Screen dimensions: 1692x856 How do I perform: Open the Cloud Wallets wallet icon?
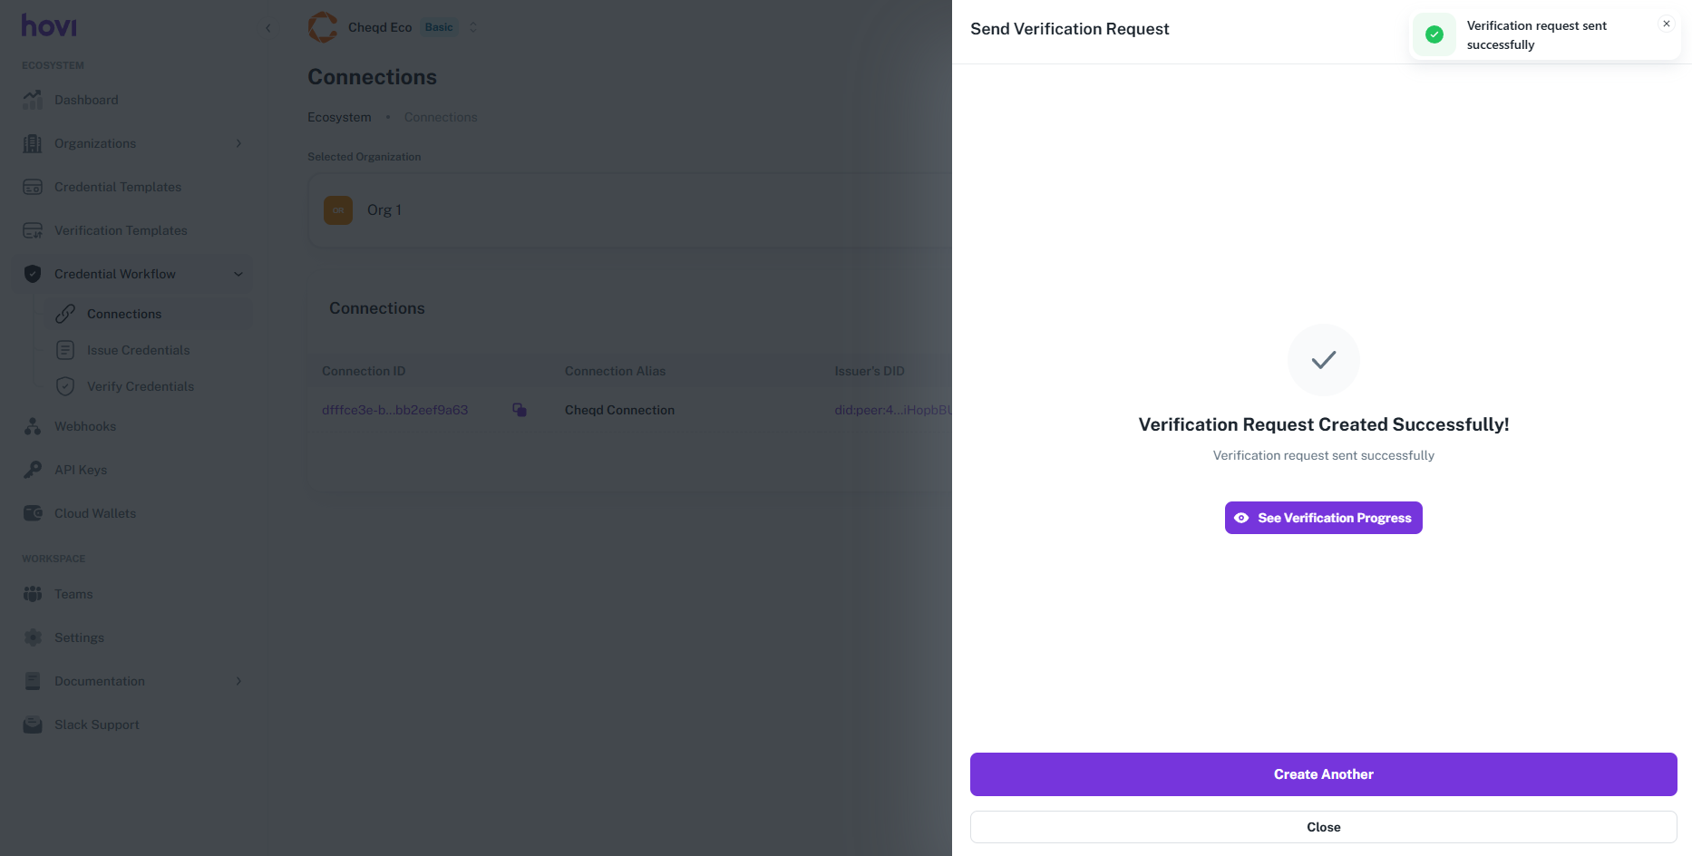(x=33, y=513)
